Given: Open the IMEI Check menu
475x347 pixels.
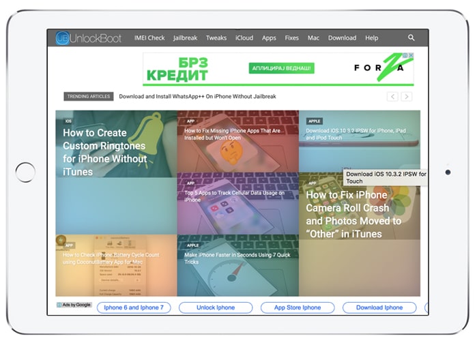Looking at the screenshot, I should pyautogui.click(x=149, y=37).
